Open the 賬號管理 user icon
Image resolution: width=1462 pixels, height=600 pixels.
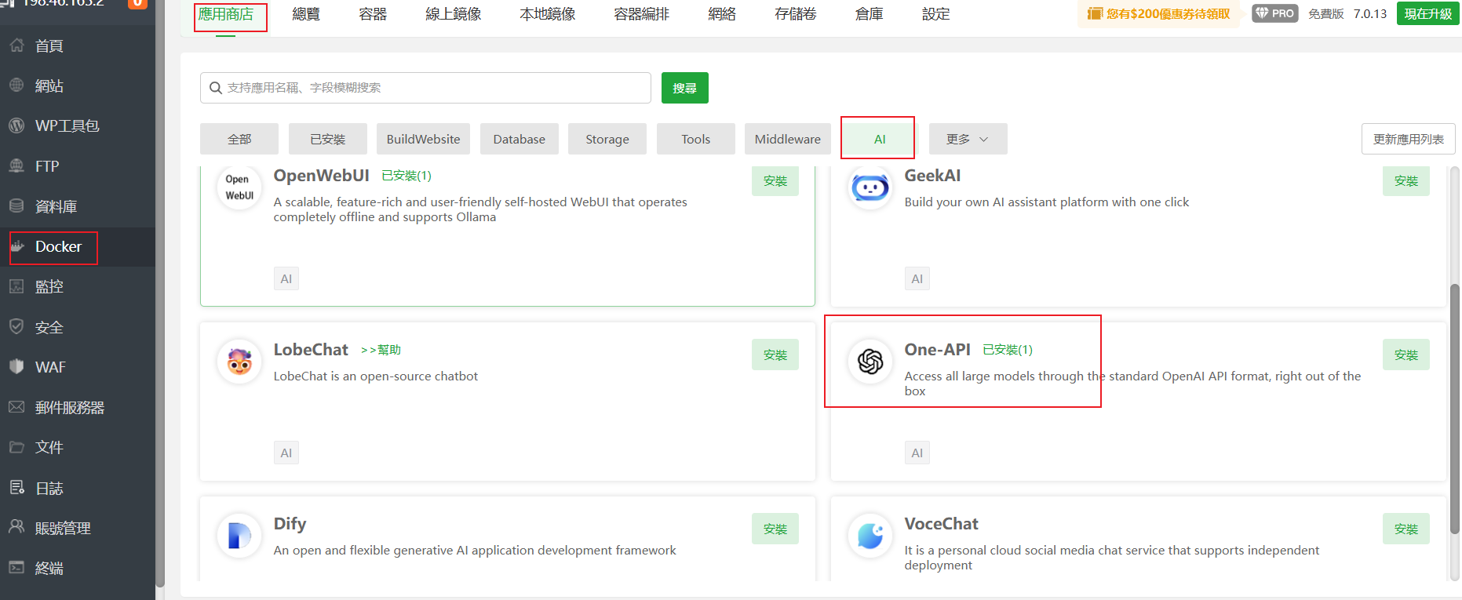tap(16, 528)
